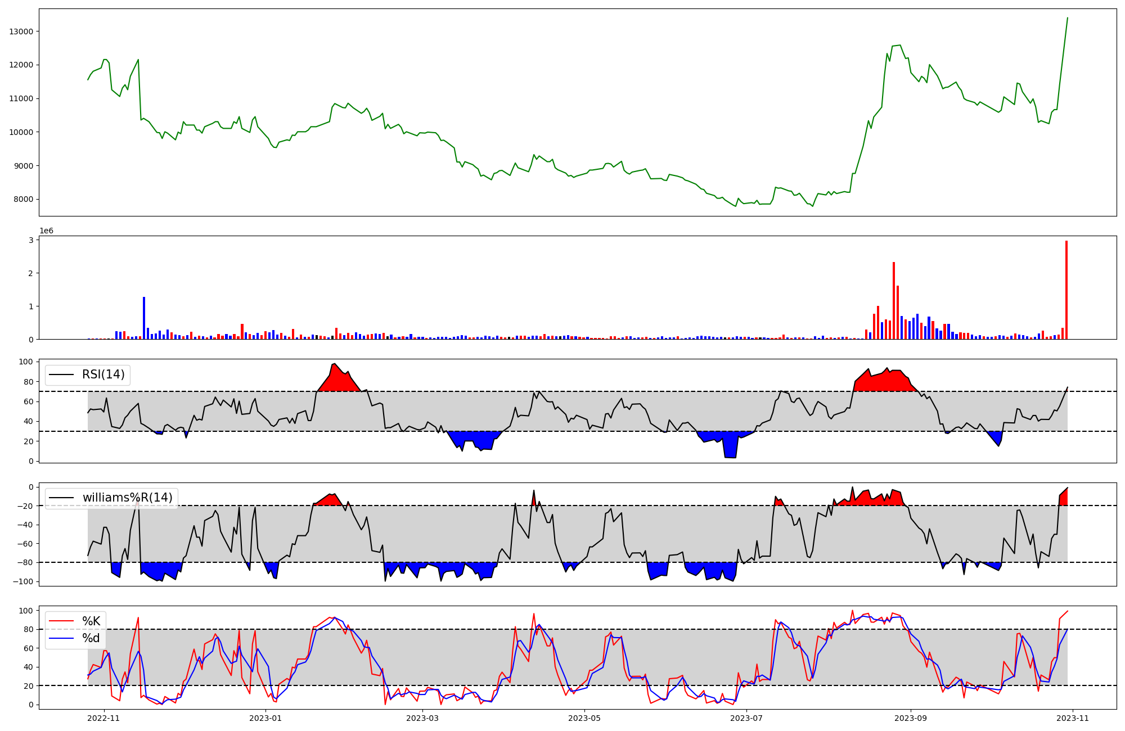Click the final price peak on the green line
The width and height of the screenshot is (1125, 731).
tap(1067, 18)
